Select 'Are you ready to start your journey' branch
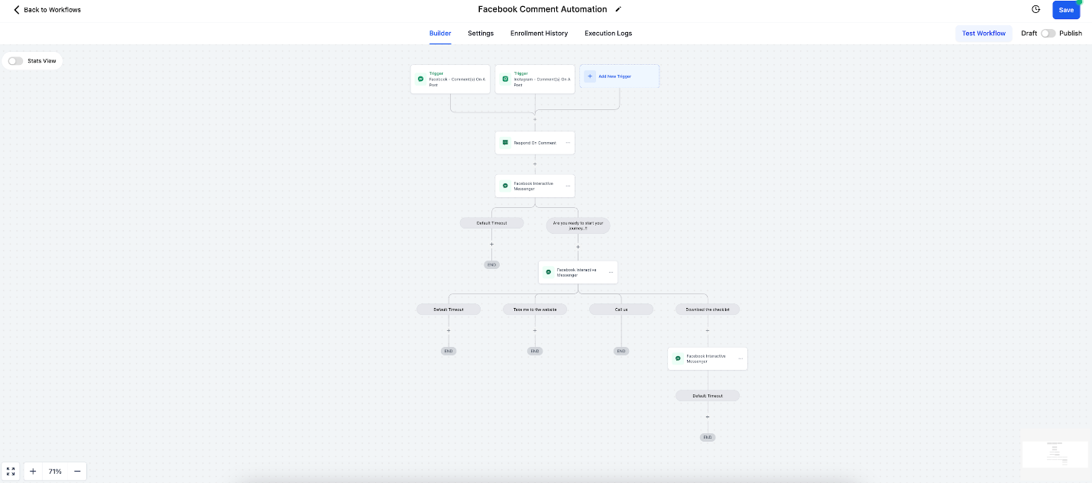This screenshot has width=1092, height=483. click(578, 225)
